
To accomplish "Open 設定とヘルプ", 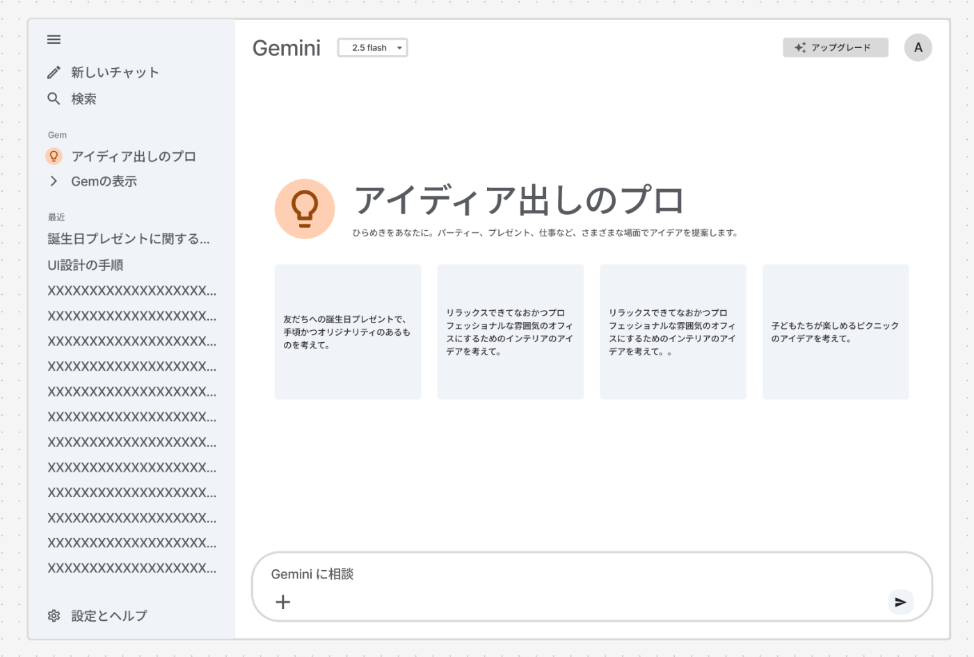I will 109,616.
